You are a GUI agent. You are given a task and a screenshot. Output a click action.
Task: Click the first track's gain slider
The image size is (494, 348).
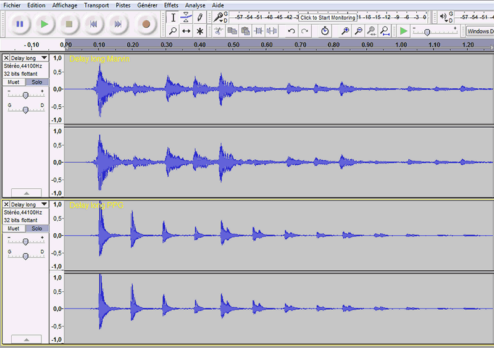(x=25, y=95)
